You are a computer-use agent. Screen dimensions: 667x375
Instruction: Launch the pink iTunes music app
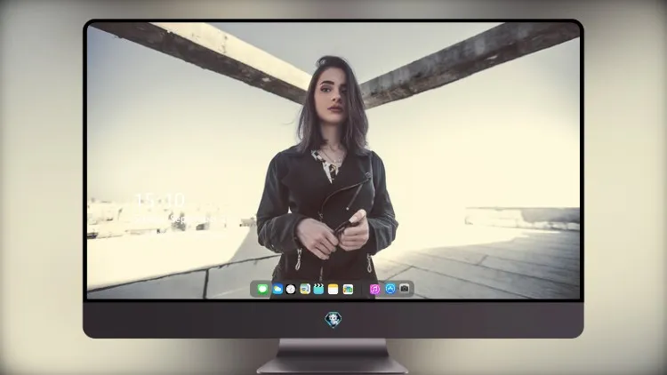pyautogui.click(x=374, y=289)
